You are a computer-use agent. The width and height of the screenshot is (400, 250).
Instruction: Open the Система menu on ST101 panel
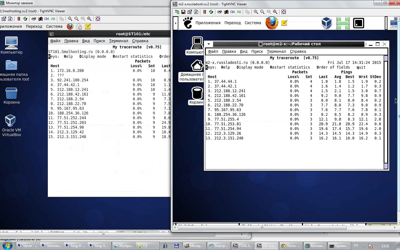click(54, 26)
